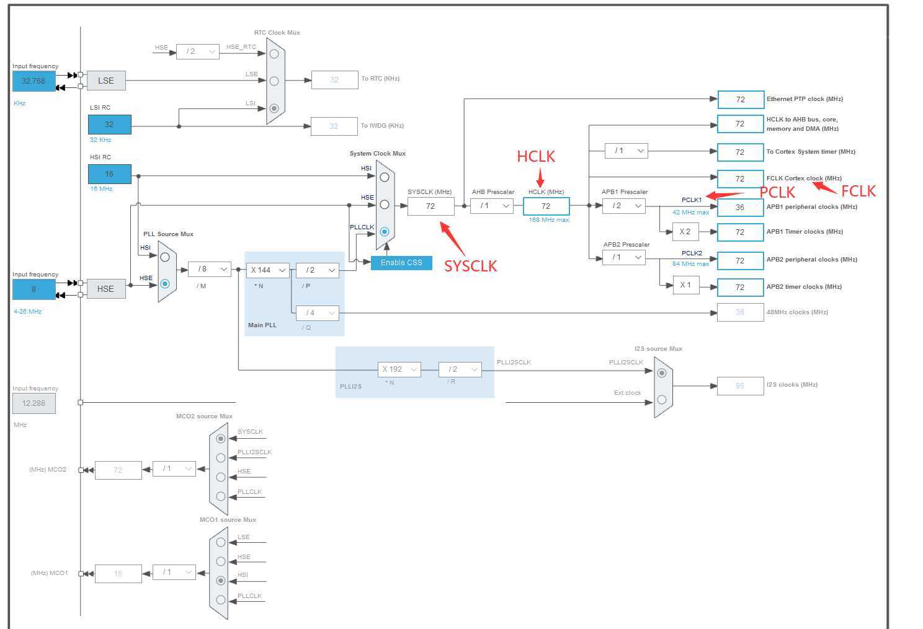Viewport: 923px width, 629px height.
Task: Click the APB2 timer clocks value box
Action: coord(741,288)
